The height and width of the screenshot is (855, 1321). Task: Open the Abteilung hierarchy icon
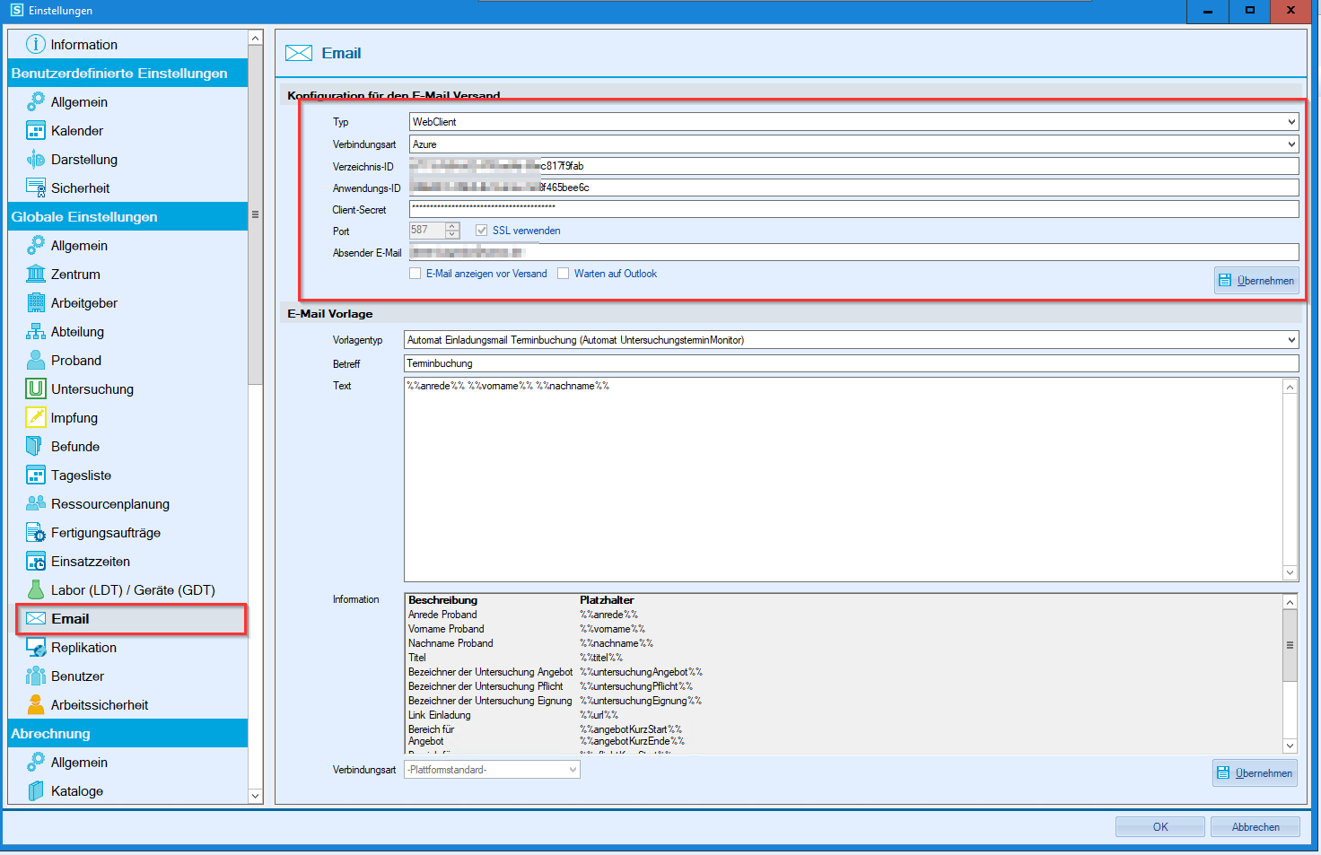point(36,331)
